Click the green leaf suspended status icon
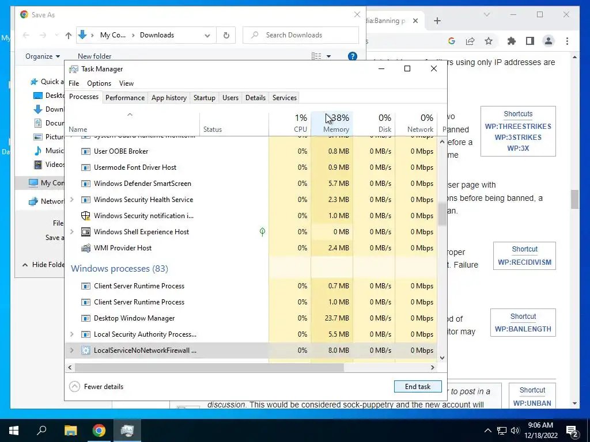Screen dimensions: 590x442 [262, 232]
